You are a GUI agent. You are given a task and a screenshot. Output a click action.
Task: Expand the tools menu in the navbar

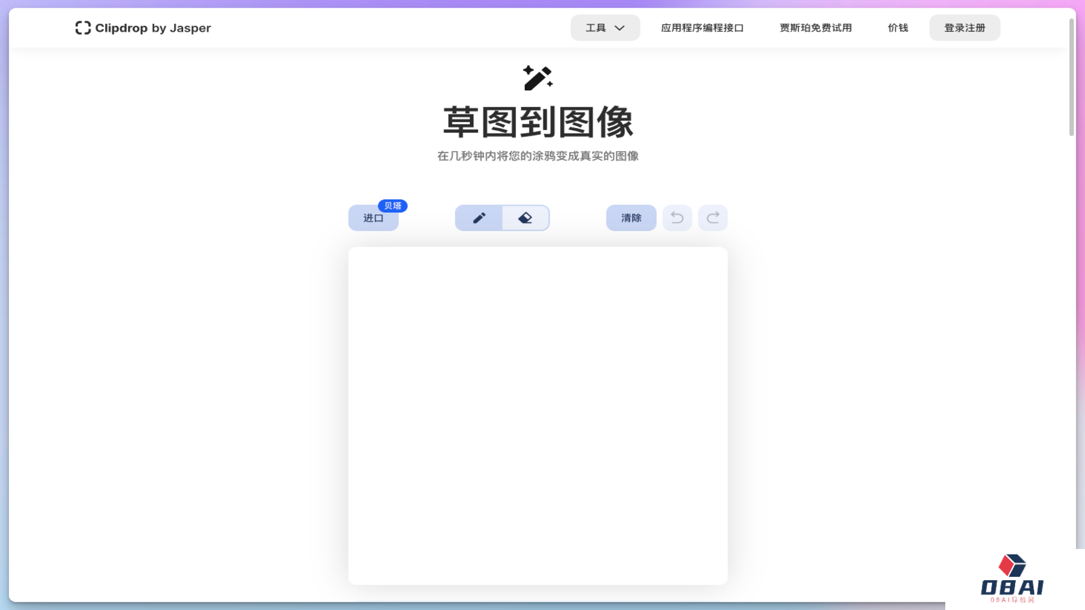(x=604, y=28)
